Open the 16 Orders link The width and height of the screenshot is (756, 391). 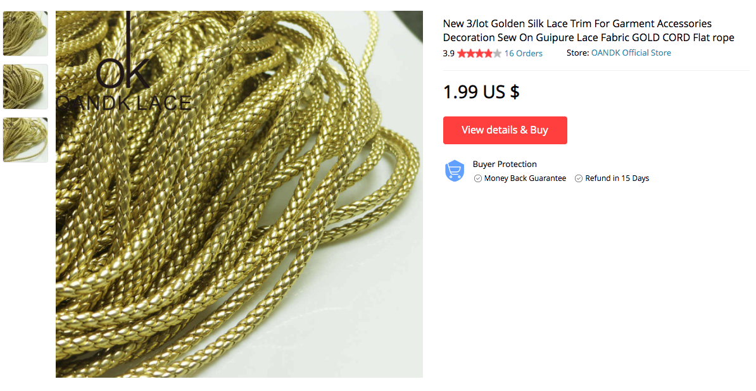click(523, 54)
